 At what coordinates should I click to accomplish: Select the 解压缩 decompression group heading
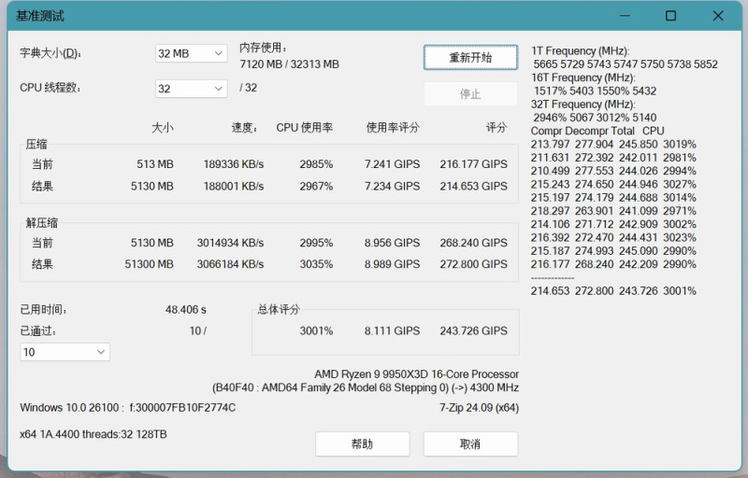(x=42, y=222)
